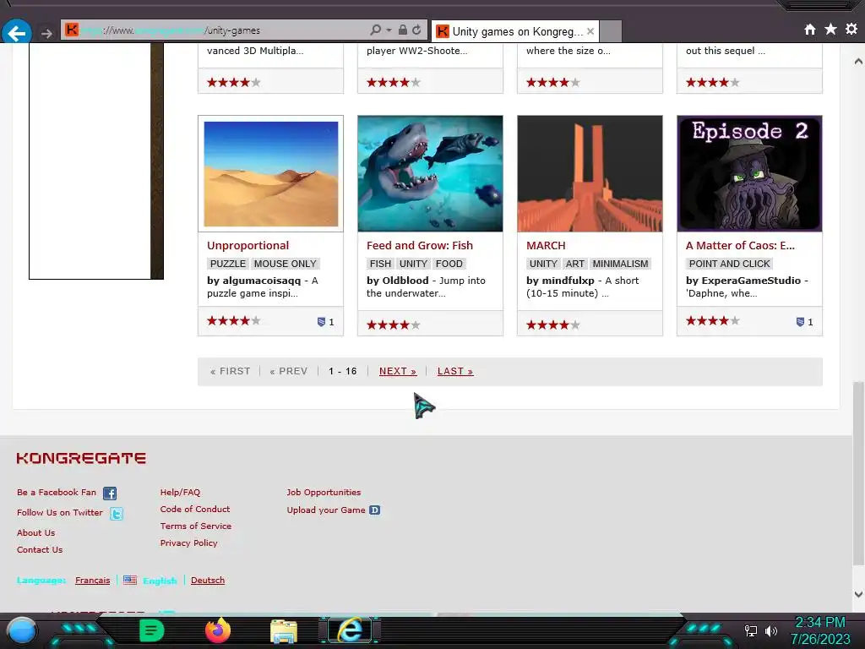
Task: Open the Job Opportunities link
Action: click(324, 493)
